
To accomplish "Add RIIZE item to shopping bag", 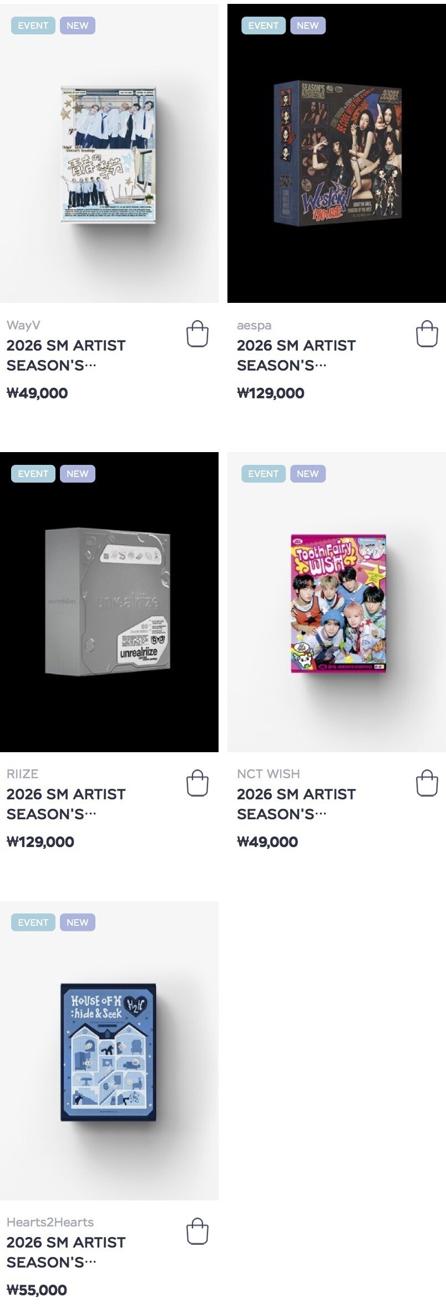I will [x=197, y=783].
